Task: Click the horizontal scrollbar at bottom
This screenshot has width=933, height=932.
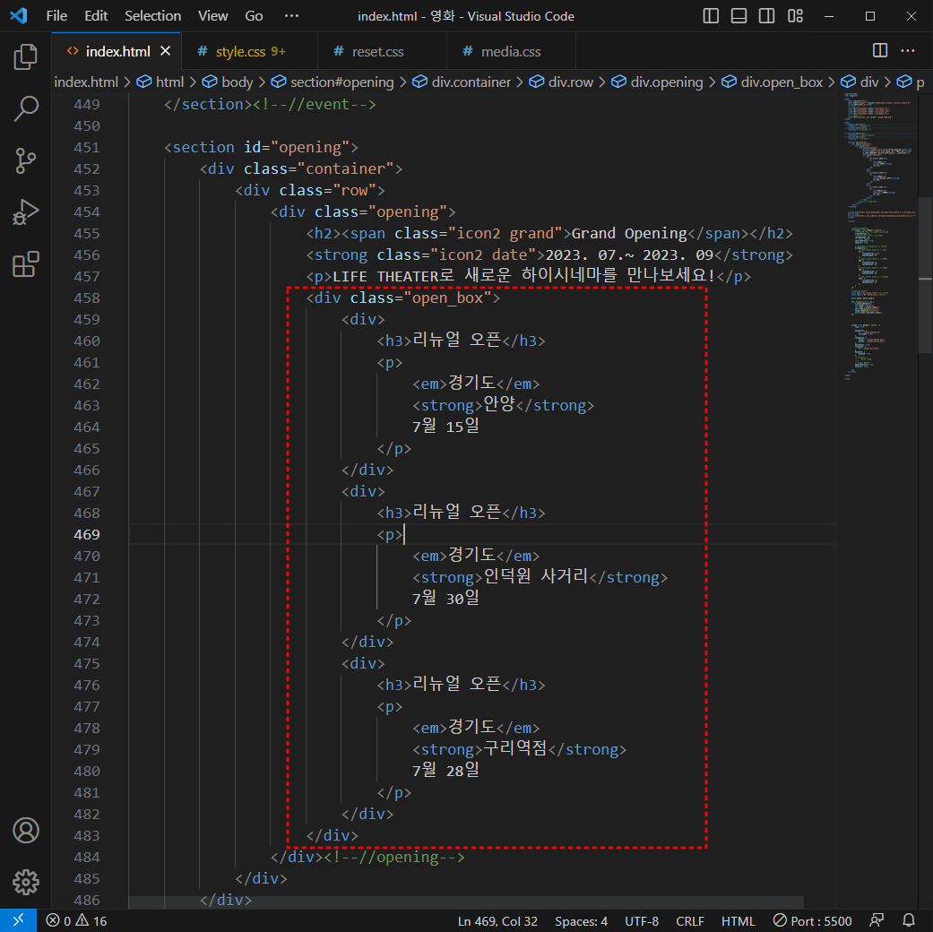Action: tap(466, 902)
